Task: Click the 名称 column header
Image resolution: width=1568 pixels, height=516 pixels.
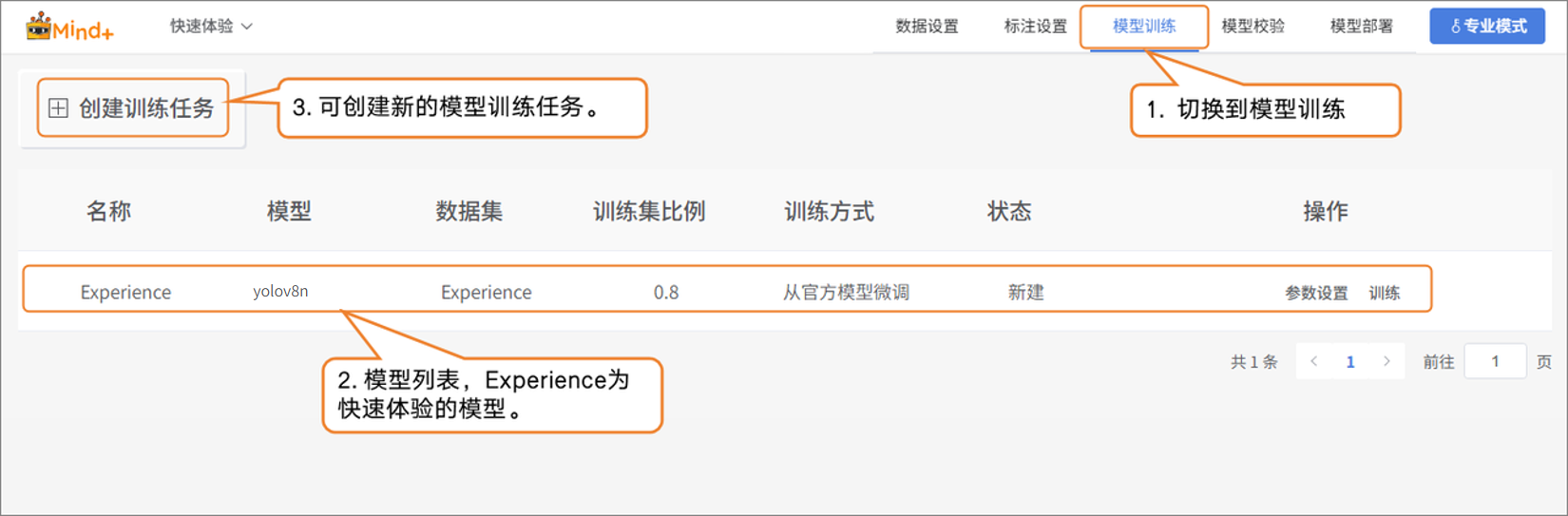Action: click(108, 211)
